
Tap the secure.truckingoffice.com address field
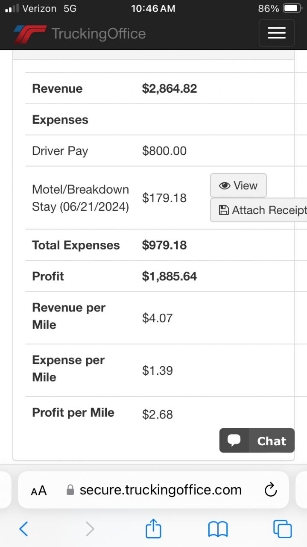pos(161,490)
